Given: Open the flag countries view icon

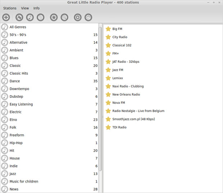Looking at the screenshot, I should tap(19, 18).
